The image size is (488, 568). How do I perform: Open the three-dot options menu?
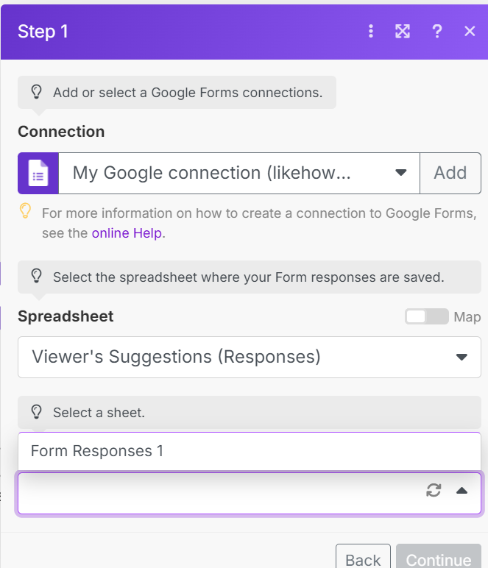pyautogui.click(x=371, y=31)
